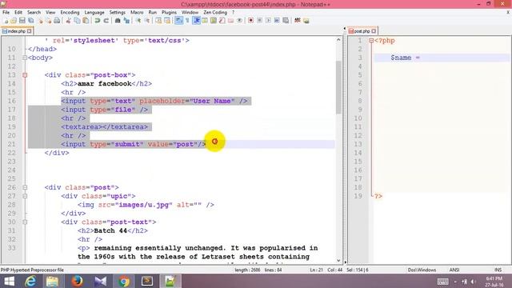
Task: Save recorded macro using toolbar icon
Action: (x=286, y=21)
